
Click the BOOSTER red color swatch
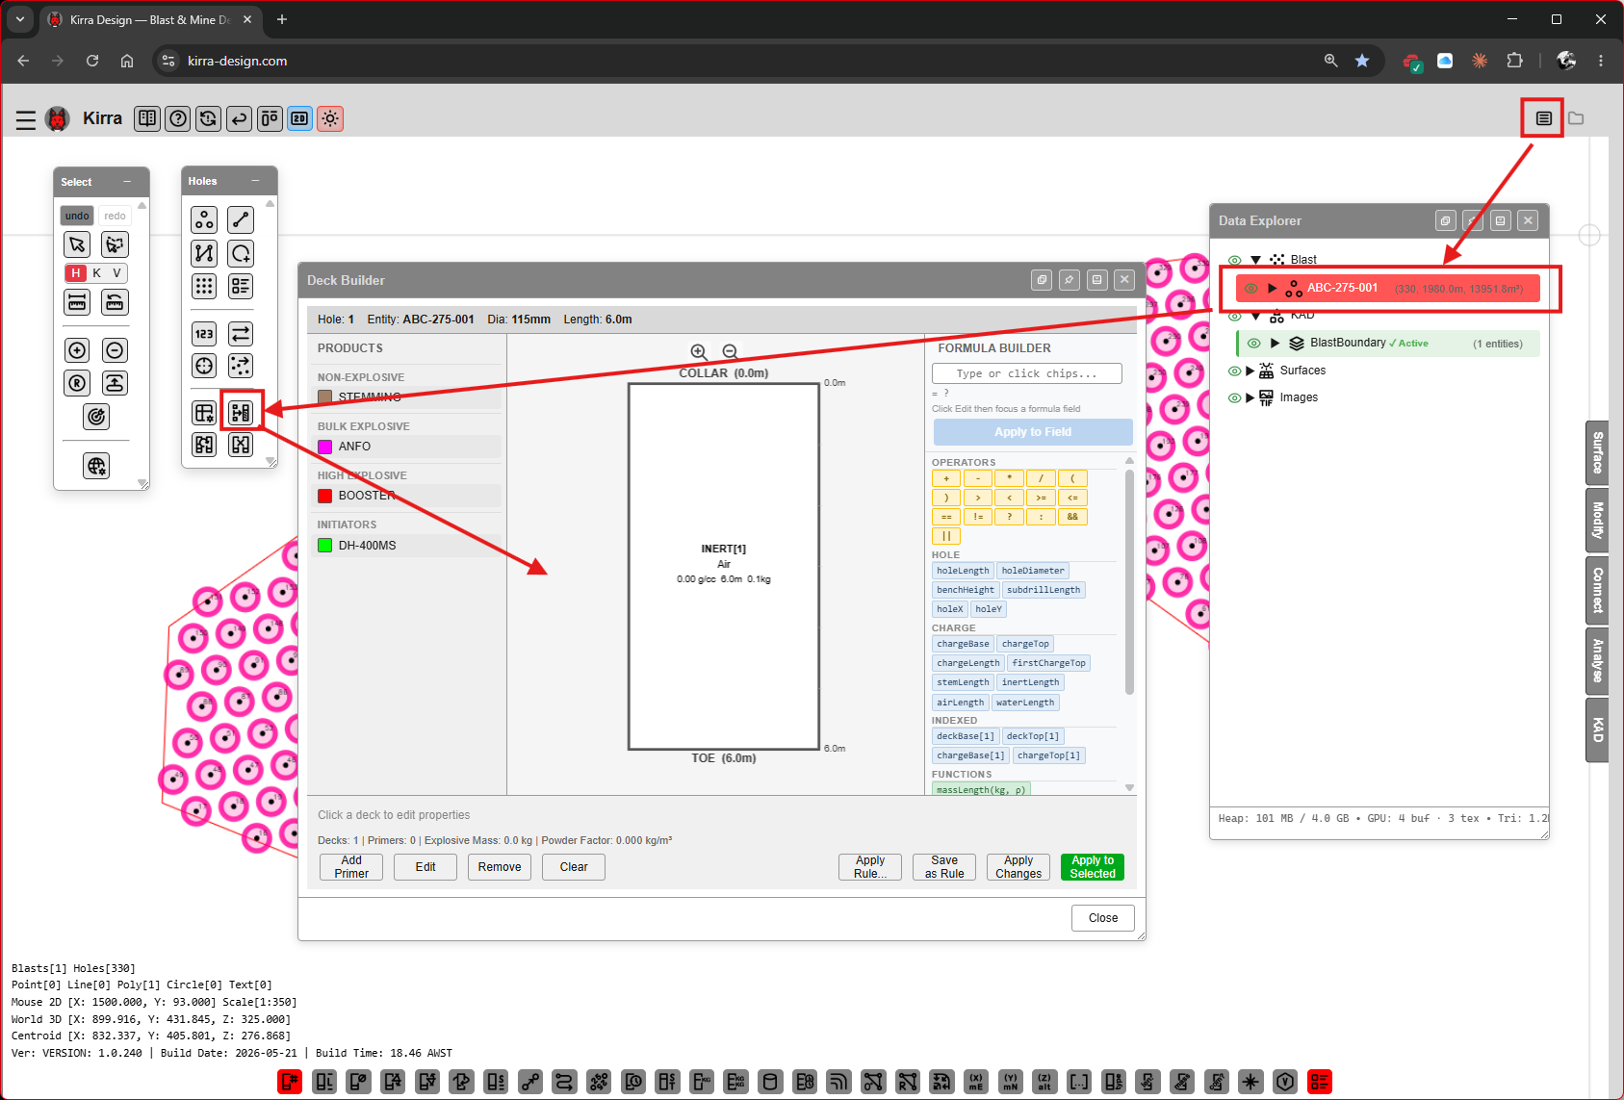tap(325, 496)
